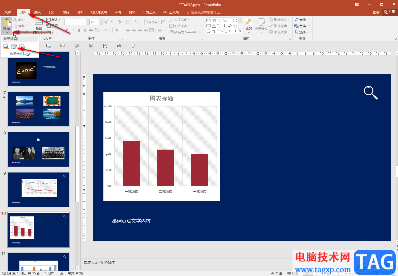Click 转换为 SmartArt button

point(185,32)
